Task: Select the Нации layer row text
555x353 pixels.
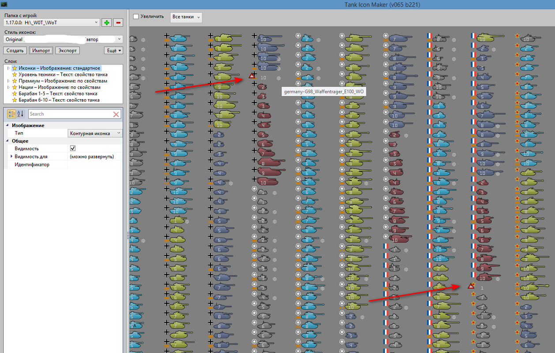Action: pyautogui.click(x=60, y=87)
